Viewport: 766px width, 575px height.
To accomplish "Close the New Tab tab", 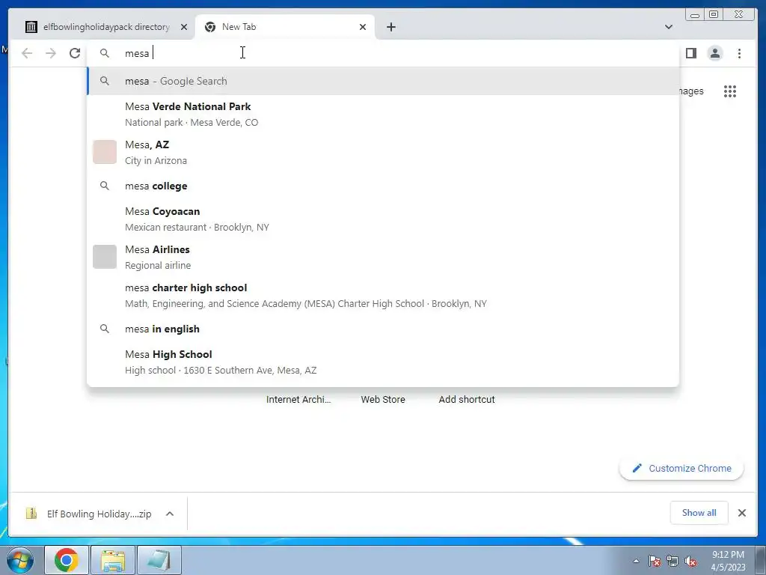I will click(x=363, y=27).
